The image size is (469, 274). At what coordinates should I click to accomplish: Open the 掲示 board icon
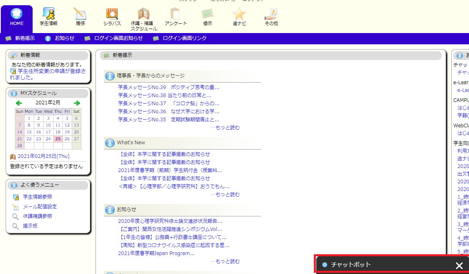click(x=208, y=14)
